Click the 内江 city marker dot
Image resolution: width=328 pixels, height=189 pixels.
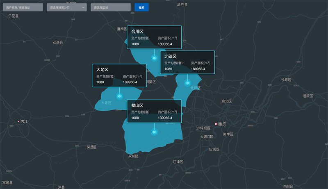[18, 121]
